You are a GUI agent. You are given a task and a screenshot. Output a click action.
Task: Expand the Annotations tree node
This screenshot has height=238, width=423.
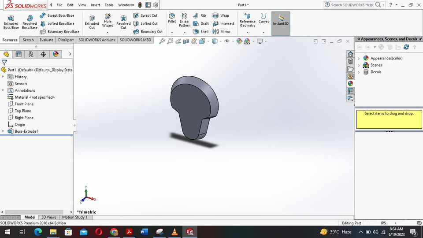pos(3,90)
